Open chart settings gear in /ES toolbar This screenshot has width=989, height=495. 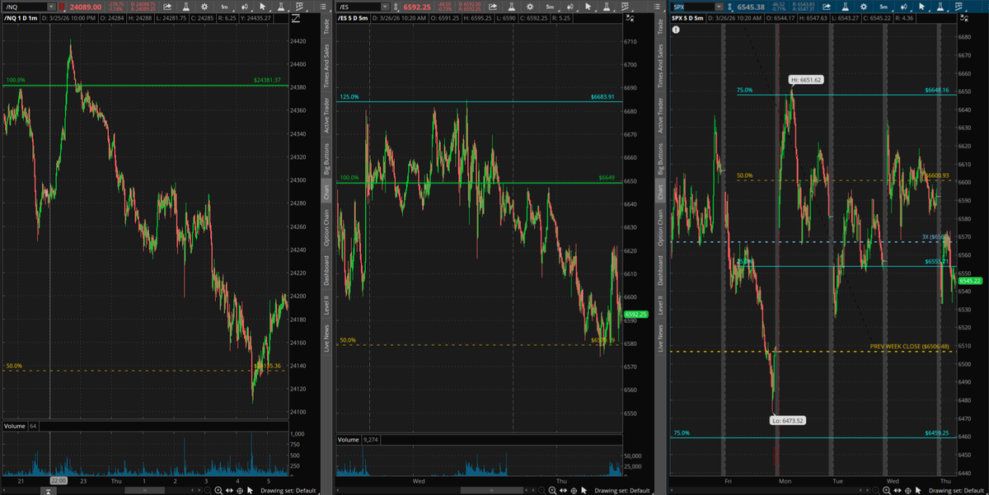coord(530,7)
